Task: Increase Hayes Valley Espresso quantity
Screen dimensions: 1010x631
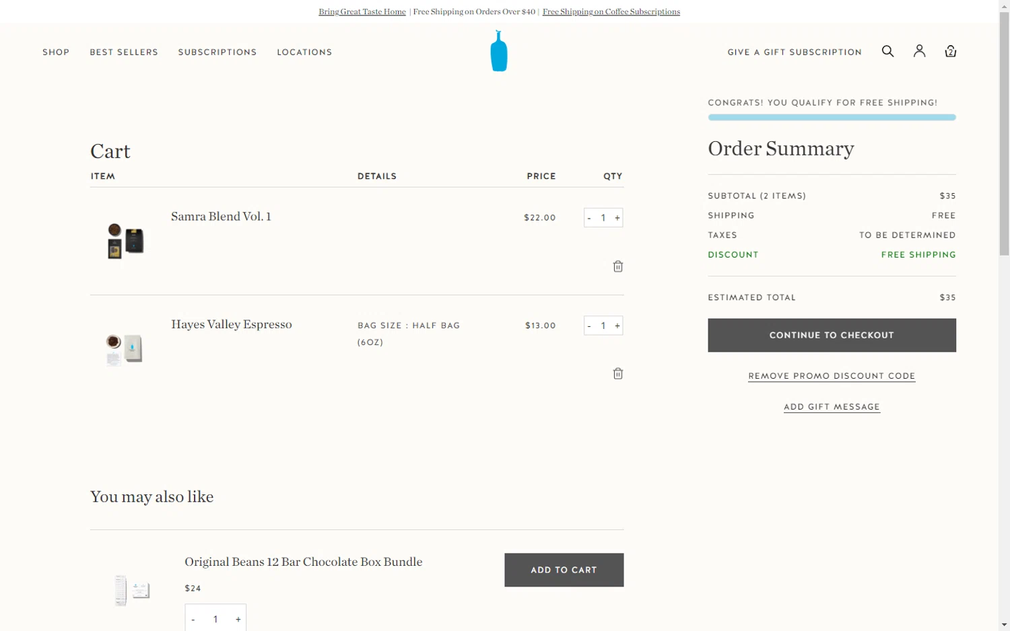Action: (617, 326)
